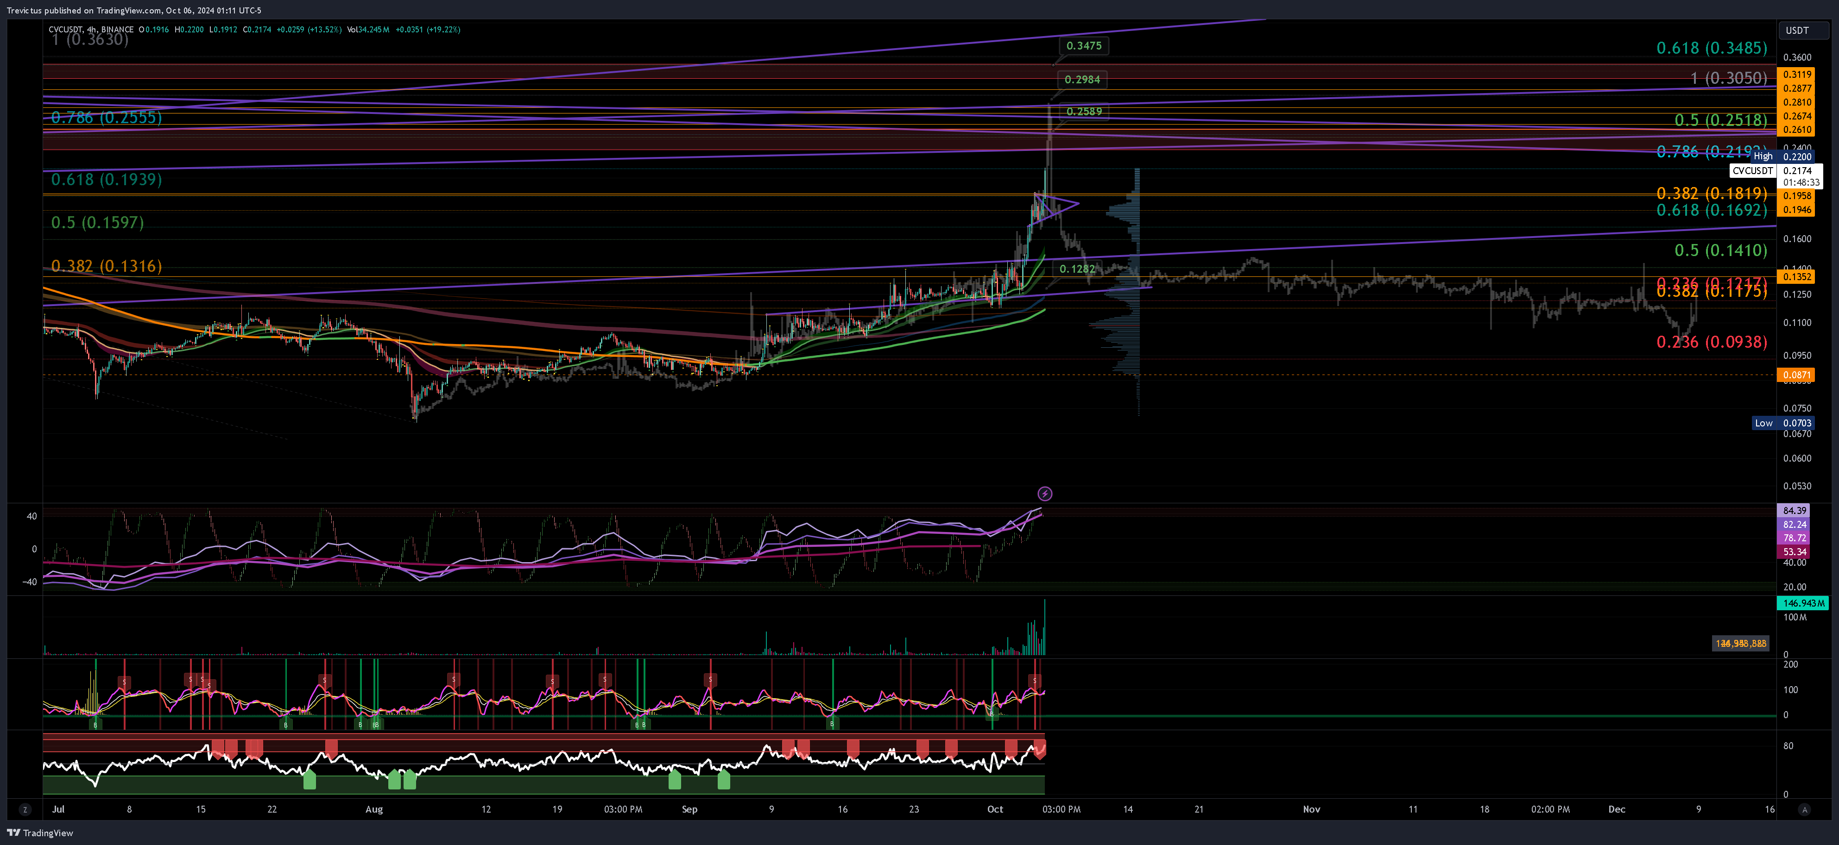This screenshot has width=1839, height=845.
Task: Click the orange 0.2610 price tag
Action: click(x=1795, y=129)
